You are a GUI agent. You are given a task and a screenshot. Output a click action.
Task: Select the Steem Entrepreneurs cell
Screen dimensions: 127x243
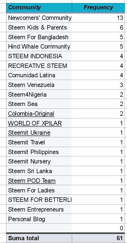[39, 209]
